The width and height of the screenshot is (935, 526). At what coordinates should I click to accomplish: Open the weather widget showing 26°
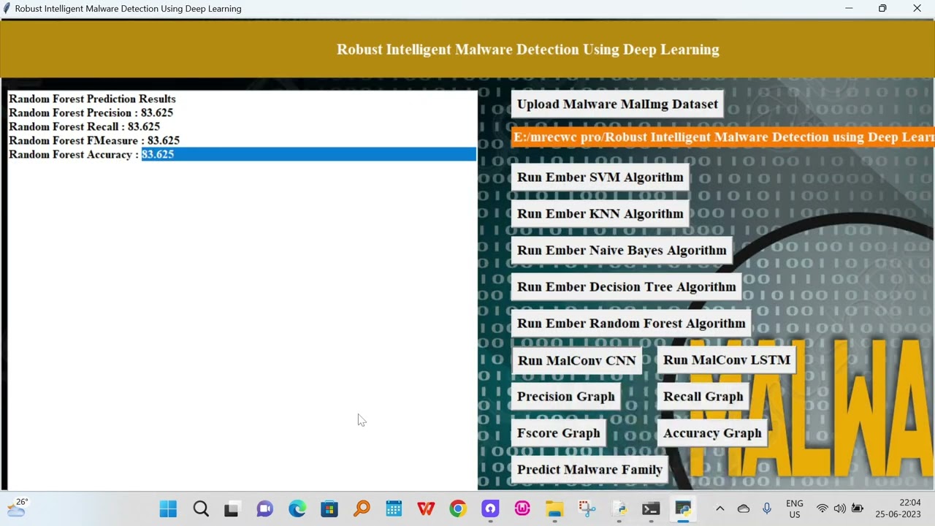18,508
